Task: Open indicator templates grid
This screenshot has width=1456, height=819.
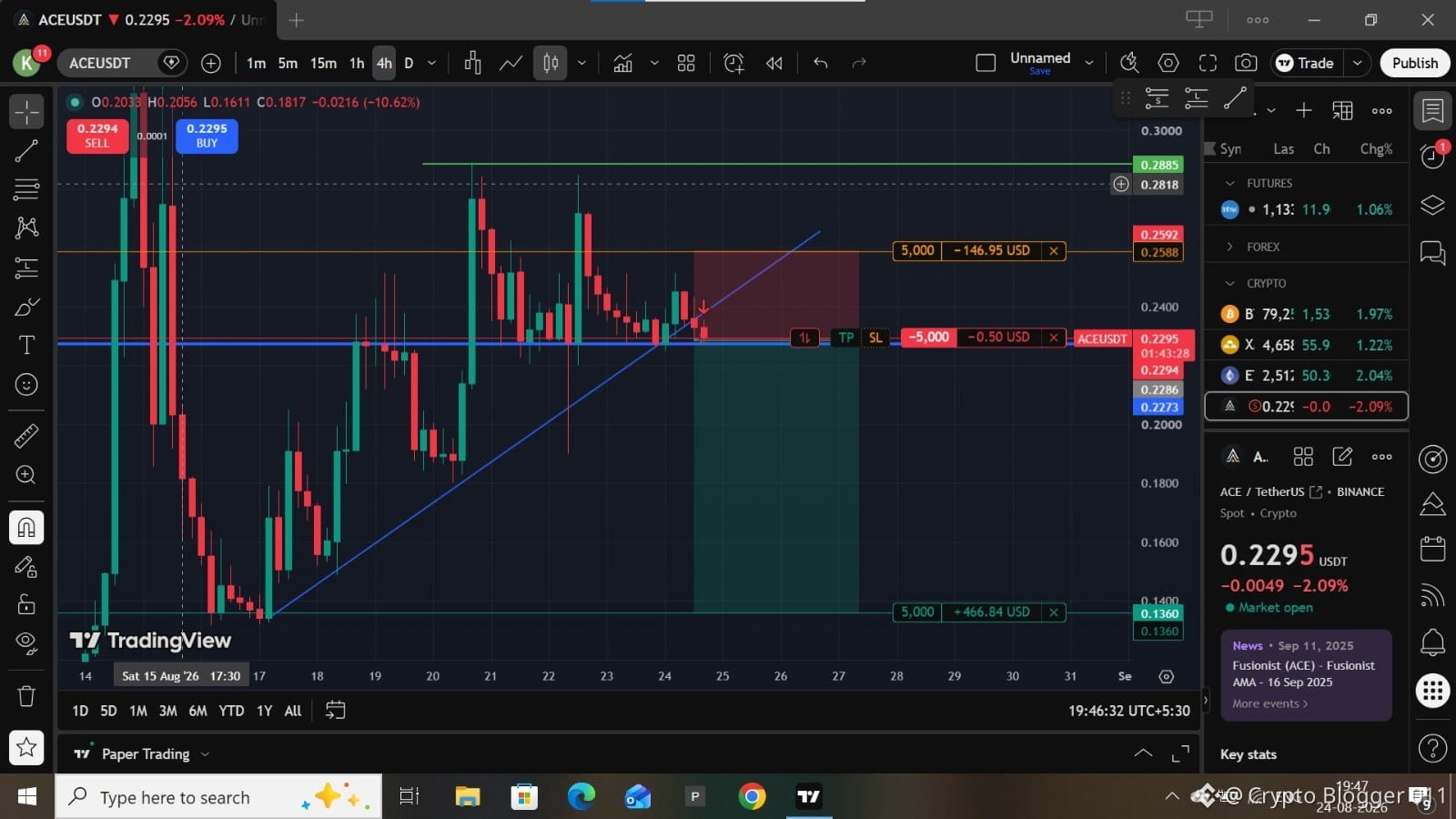Action: coord(686,63)
